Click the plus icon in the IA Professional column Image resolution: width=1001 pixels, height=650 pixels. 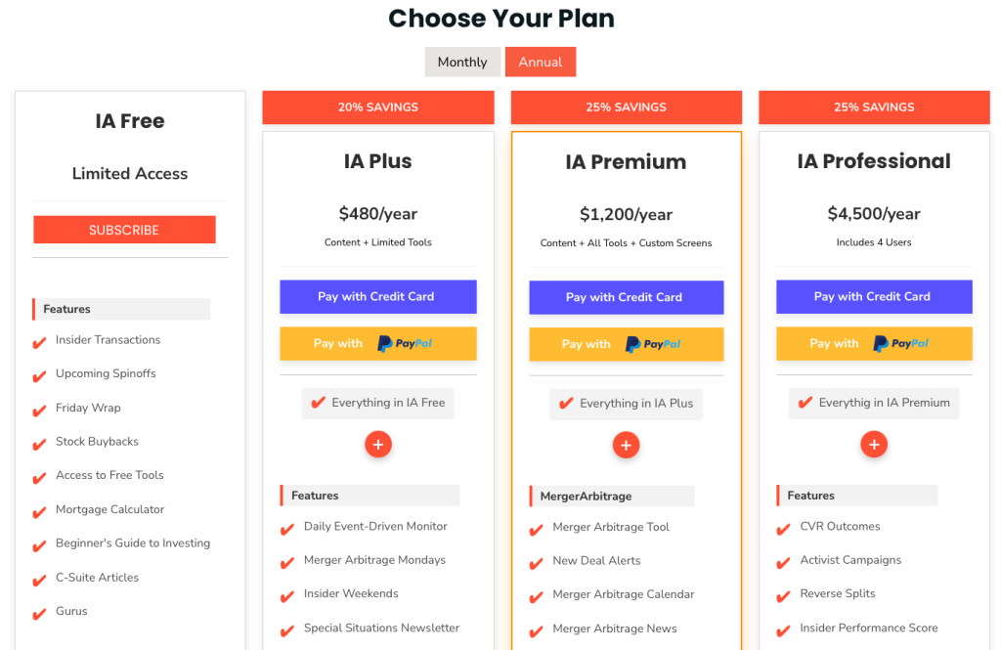point(873,444)
